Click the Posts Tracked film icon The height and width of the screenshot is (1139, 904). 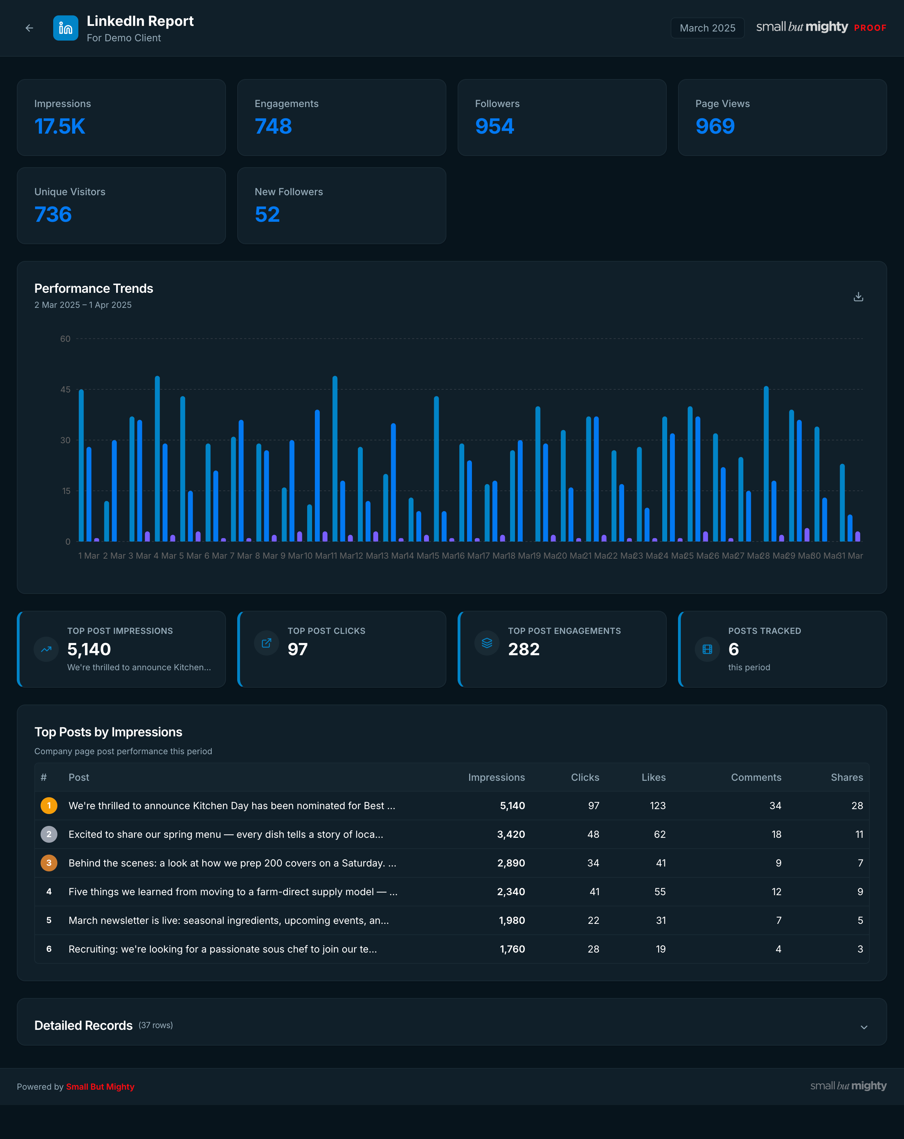[707, 649]
